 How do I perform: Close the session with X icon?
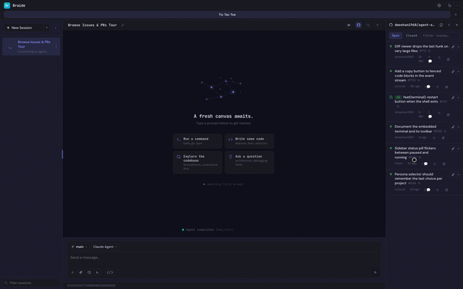378,25
